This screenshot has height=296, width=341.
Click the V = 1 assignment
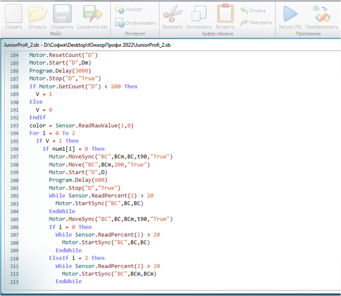(x=44, y=94)
